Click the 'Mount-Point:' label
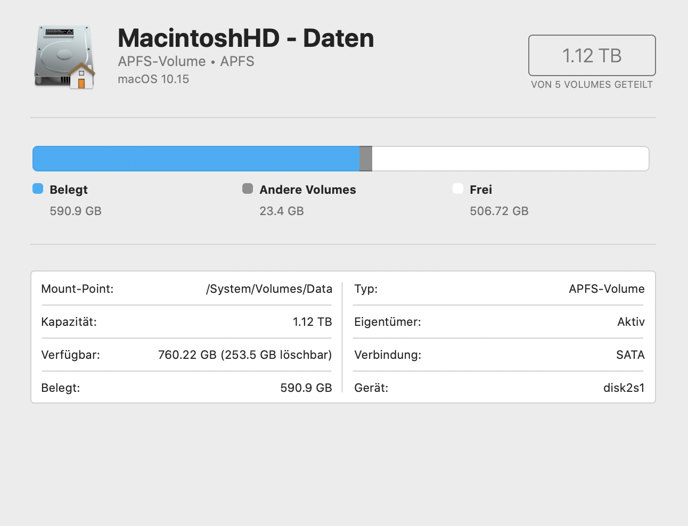 pyautogui.click(x=77, y=289)
